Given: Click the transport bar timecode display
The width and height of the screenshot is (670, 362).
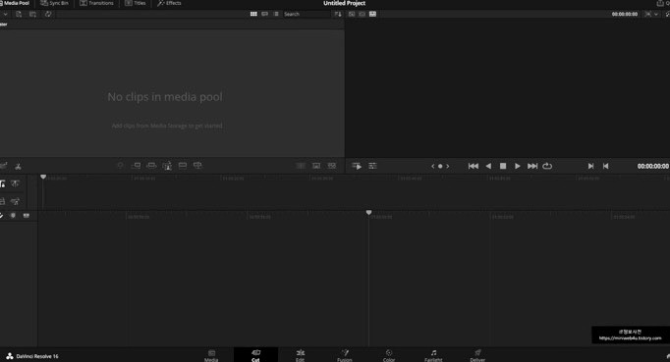Looking at the screenshot, I should [x=653, y=166].
